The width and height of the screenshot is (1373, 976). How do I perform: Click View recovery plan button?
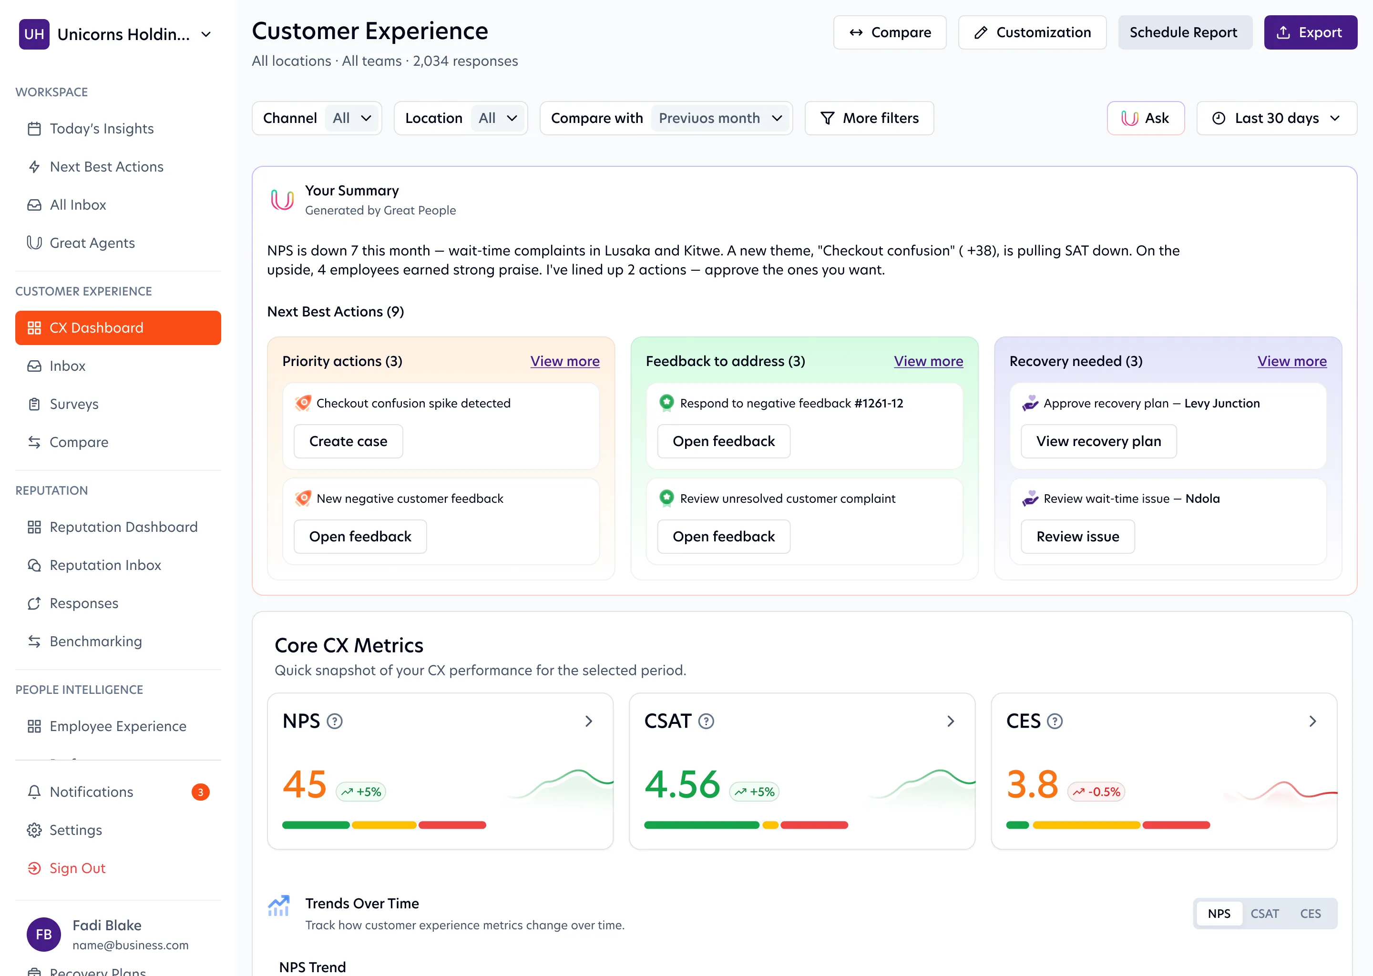click(1098, 441)
